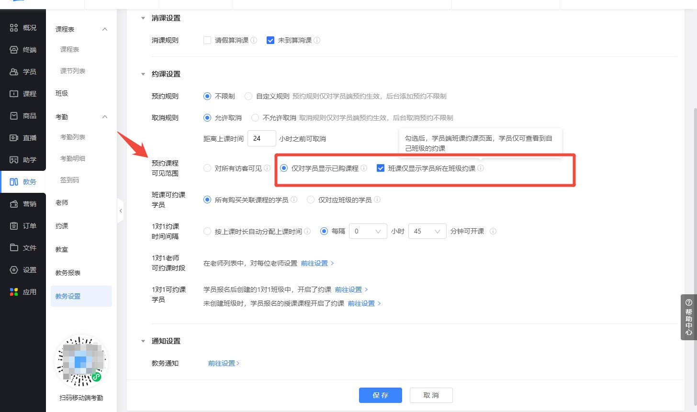Go to the 班级 menu item
The width and height of the screenshot is (697, 412).
pyautogui.click(x=62, y=93)
